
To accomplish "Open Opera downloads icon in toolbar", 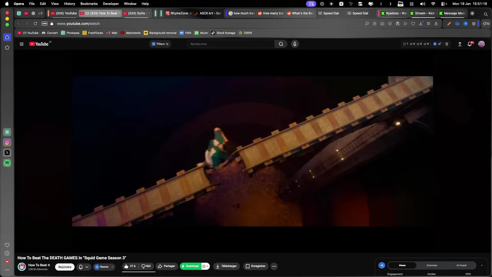I will [421, 23].
